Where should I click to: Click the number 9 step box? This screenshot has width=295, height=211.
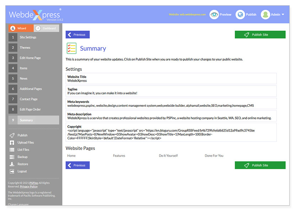tap(13, 120)
